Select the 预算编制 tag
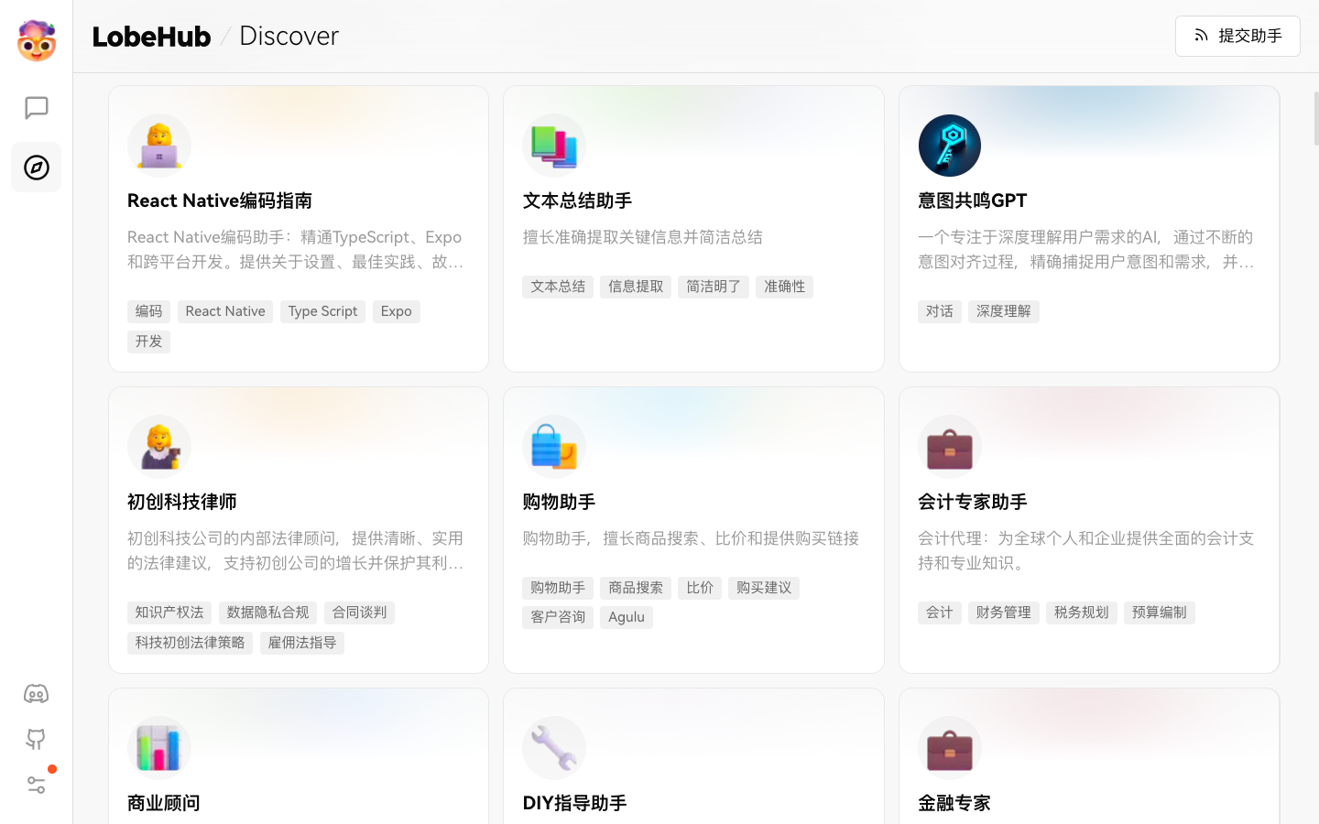This screenshot has height=824, width=1319. pyautogui.click(x=1160, y=613)
